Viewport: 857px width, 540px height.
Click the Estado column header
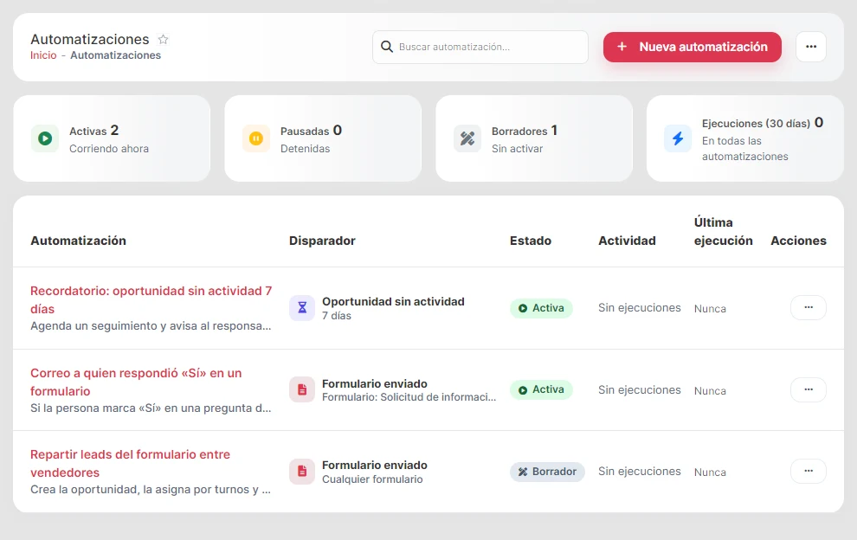coord(530,241)
